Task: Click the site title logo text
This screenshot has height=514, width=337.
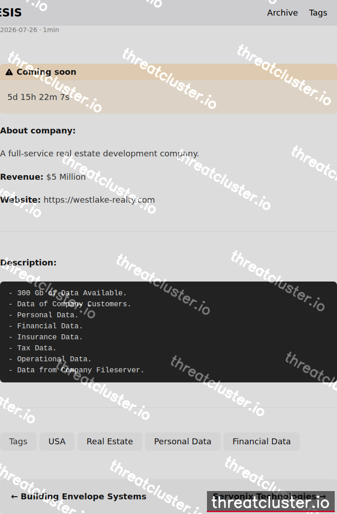Action: 11,13
